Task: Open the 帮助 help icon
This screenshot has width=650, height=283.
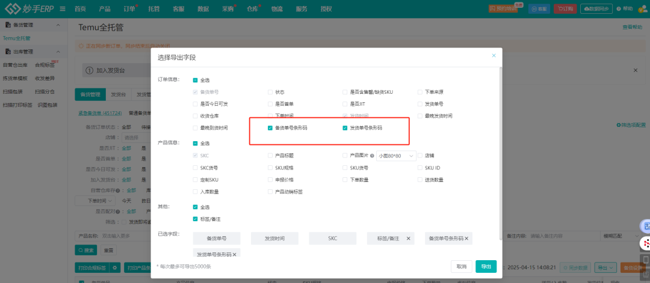Action: (619, 8)
